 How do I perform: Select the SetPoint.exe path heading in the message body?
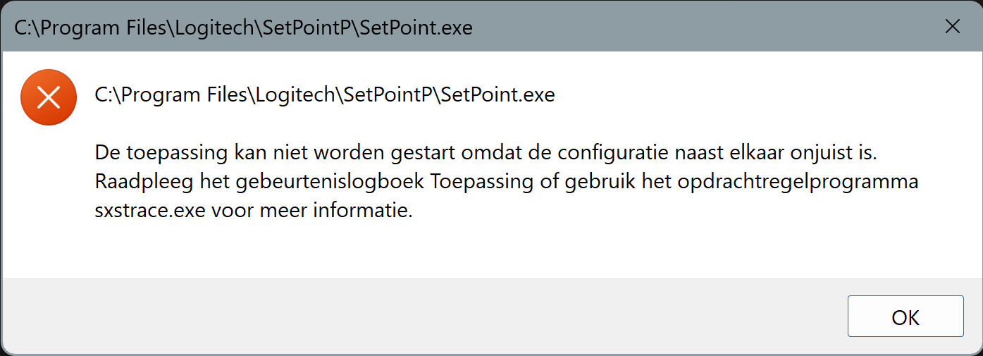(325, 94)
